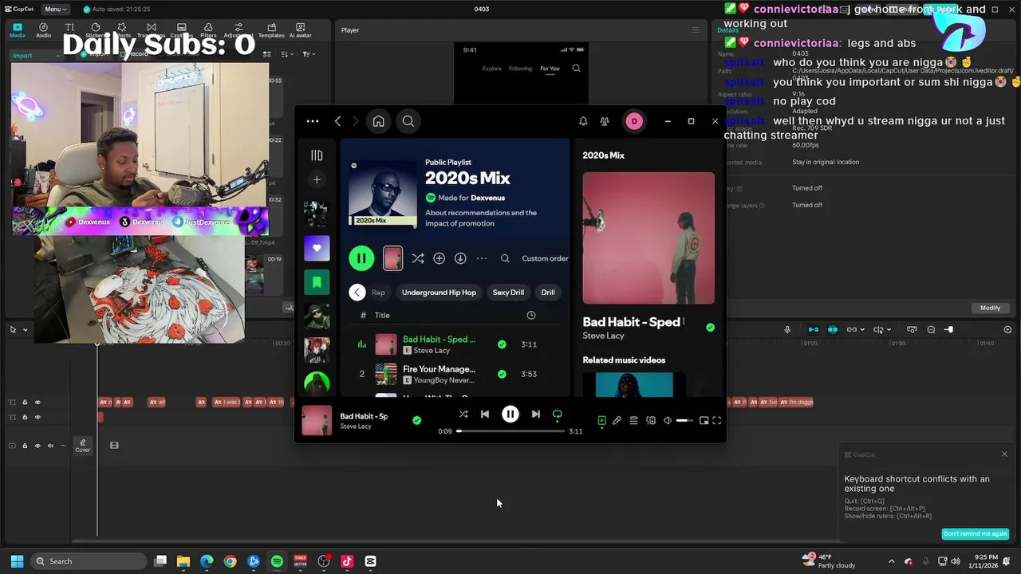
Task: Open the Custom order sort dropdown
Action: coord(545,258)
